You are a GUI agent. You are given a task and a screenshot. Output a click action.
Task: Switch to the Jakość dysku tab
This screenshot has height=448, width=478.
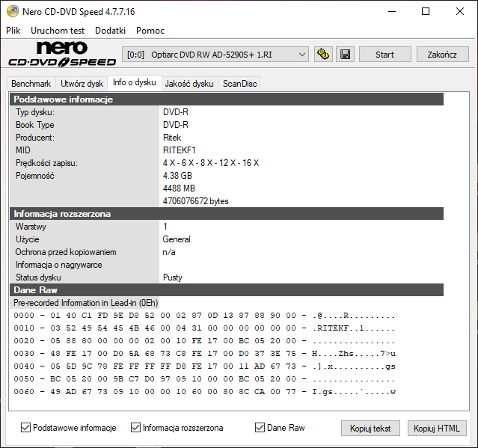point(189,84)
